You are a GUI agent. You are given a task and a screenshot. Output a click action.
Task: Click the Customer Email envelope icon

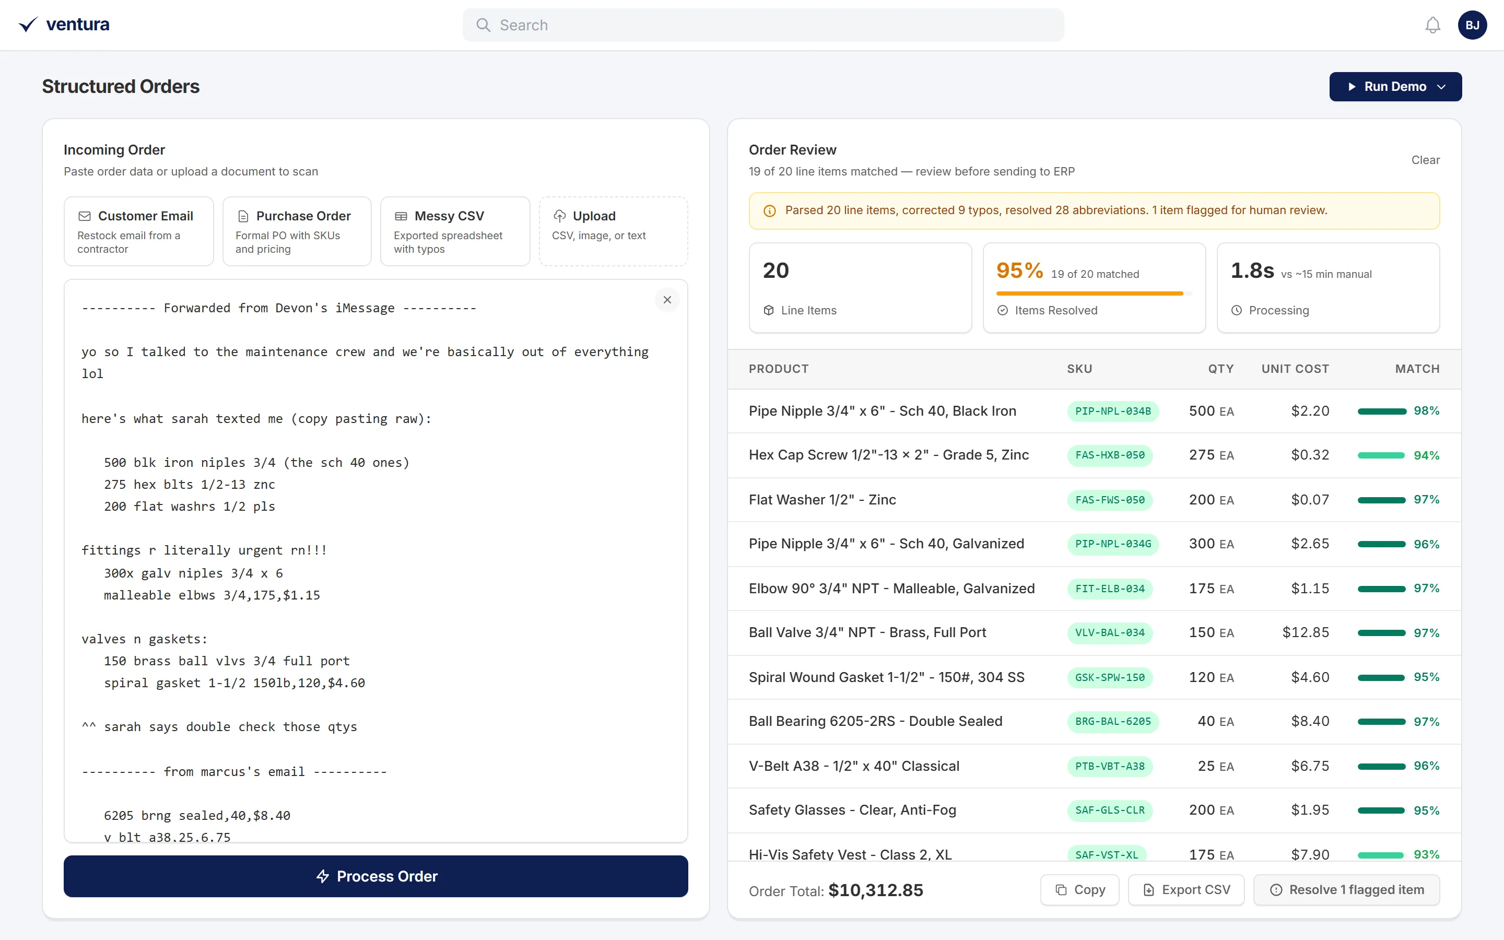(84, 216)
